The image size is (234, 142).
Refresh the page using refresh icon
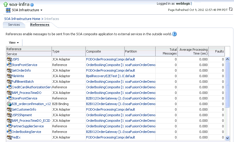[x=231, y=9]
